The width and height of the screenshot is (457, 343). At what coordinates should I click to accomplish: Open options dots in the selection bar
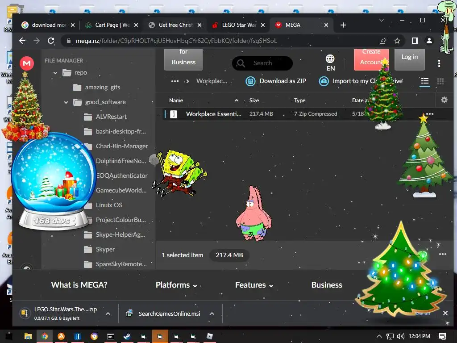pos(443,254)
